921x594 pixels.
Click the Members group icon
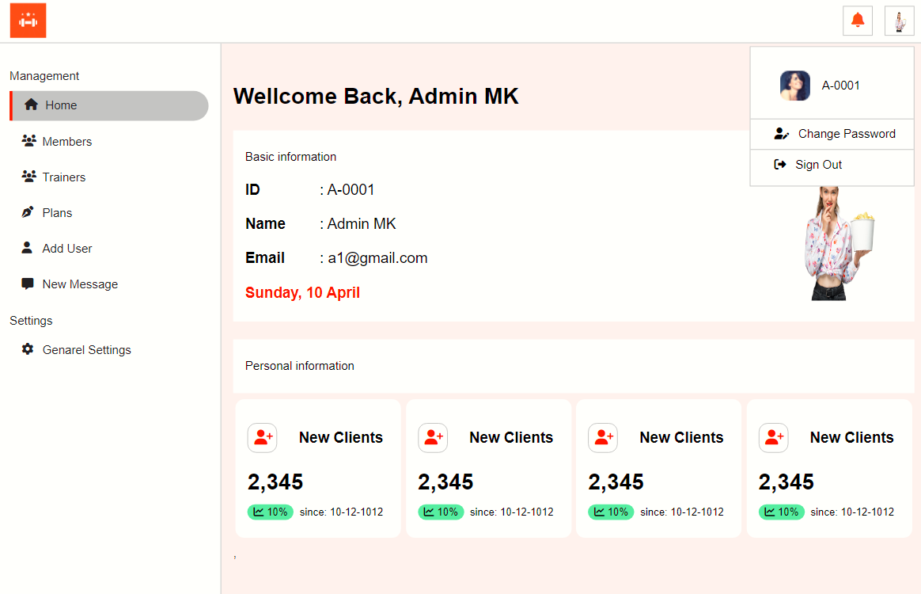pos(28,140)
